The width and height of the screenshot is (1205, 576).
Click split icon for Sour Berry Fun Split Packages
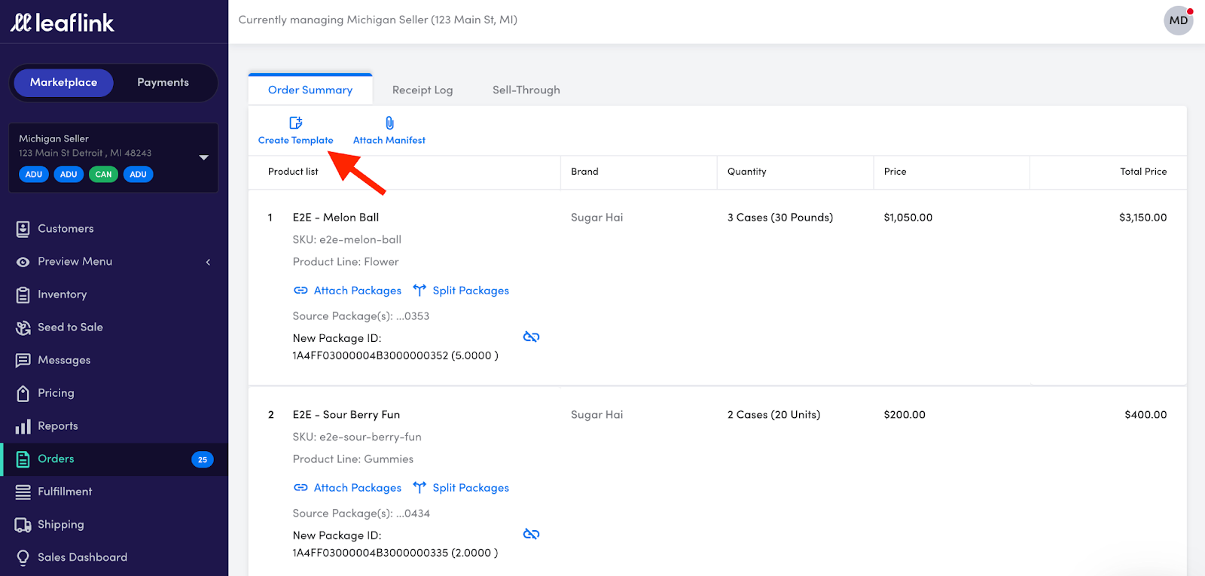click(419, 488)
